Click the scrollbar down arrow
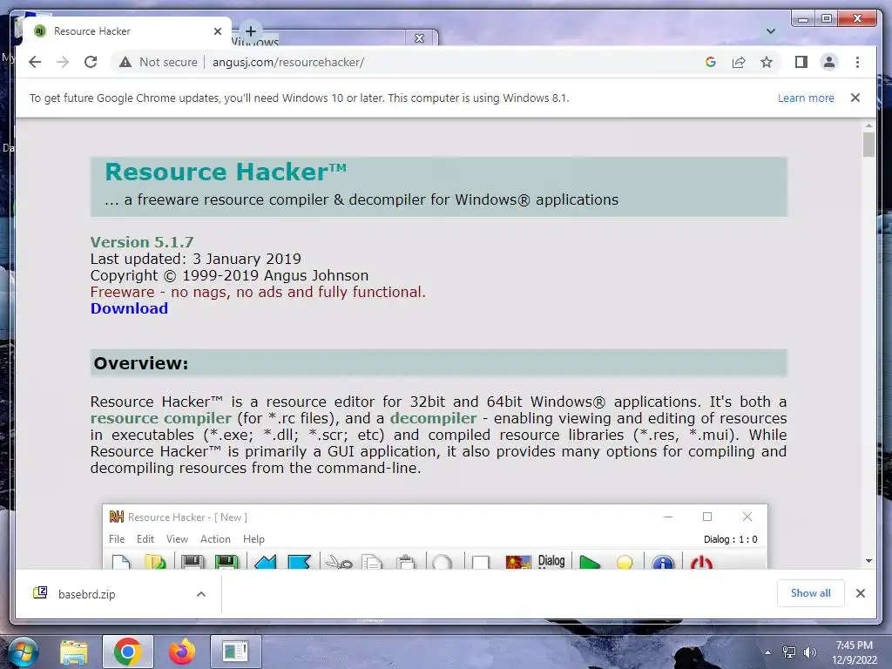The image size is (892, 669). pos(868,561)
